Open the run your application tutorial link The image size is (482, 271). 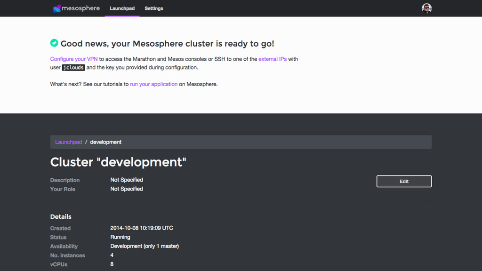(154, 84)
